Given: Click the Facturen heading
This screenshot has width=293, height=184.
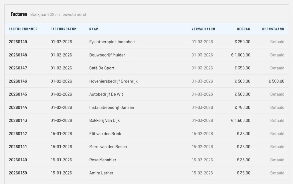Looking at the screenshot, I should 19,14.
